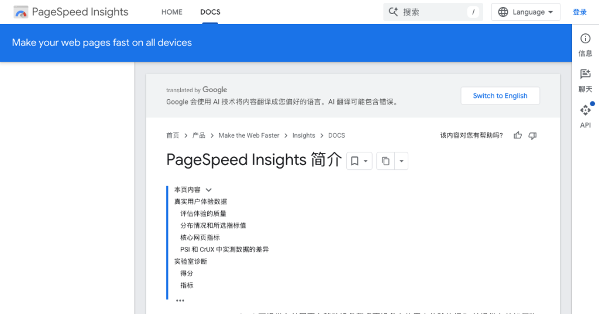Click the thumbs down not helpful icon
The width and height of the screenshot is (599, 314).
point(532,135)
